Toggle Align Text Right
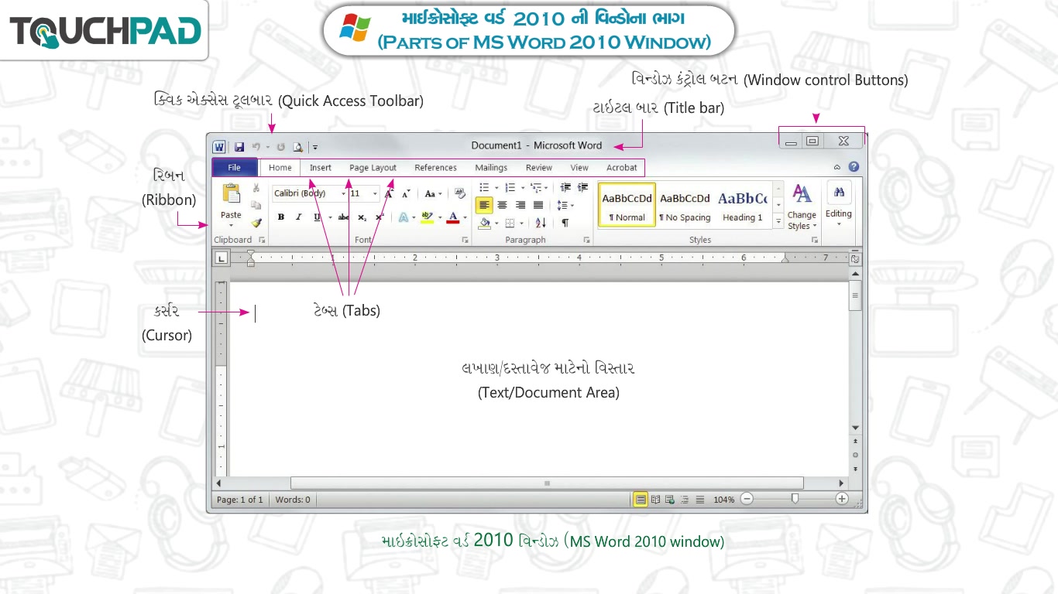Screen dimensions: 1058x594 (520, 205)
